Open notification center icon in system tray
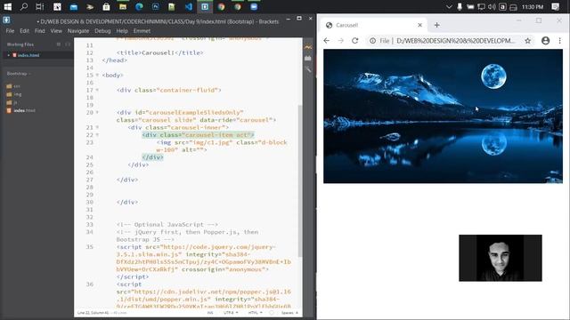 click(x=555, y=6)
